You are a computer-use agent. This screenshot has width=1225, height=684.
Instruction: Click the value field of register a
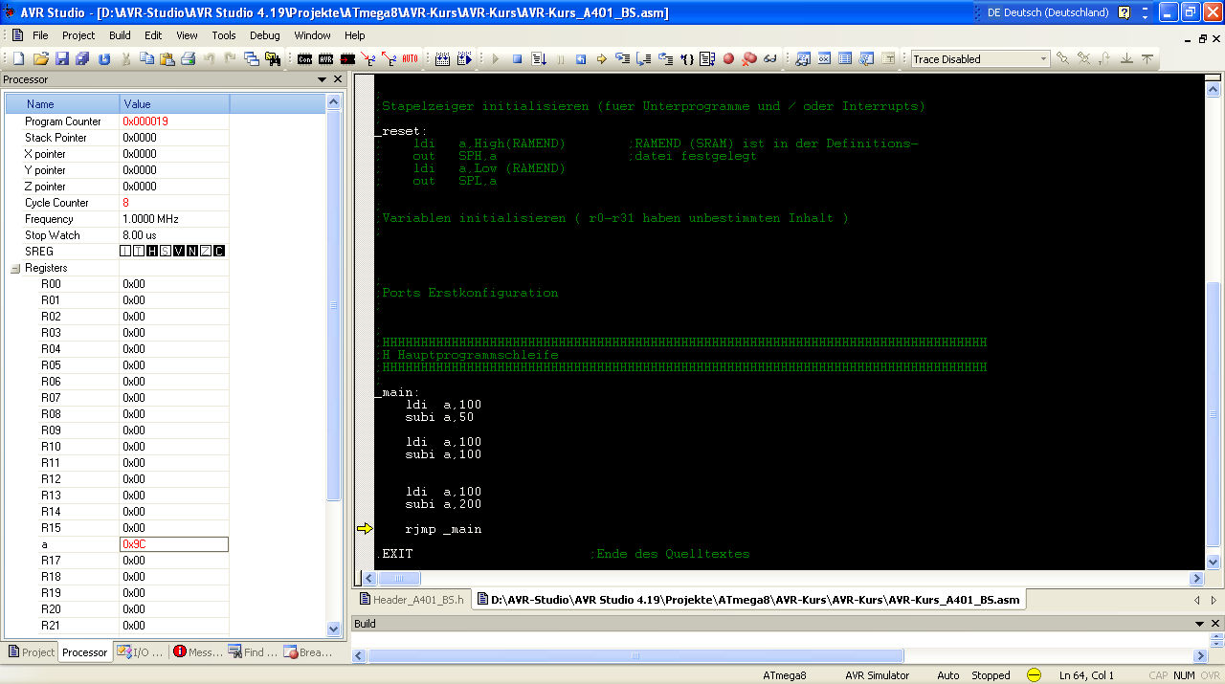point(174,544)
